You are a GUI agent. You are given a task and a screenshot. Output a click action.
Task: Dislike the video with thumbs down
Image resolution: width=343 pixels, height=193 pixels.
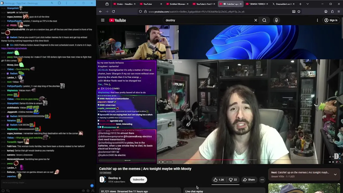(x=233, y=180)
